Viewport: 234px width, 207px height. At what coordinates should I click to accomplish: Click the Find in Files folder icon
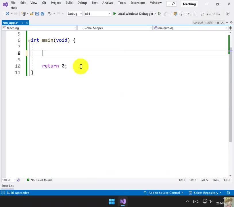coord(175,14)
